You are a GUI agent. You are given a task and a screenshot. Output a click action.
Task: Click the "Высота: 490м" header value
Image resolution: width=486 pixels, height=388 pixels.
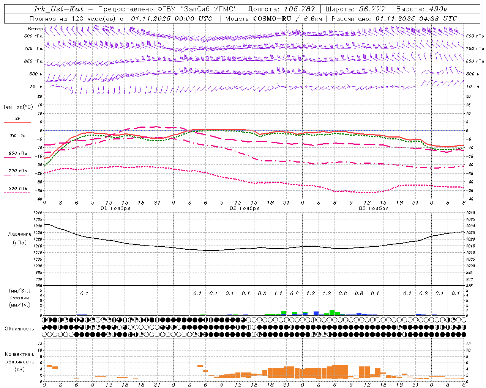[x=422, y=9]
